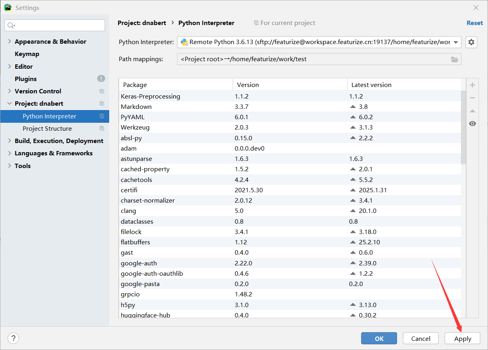
Task: Select flatbuffers package row
Action: tap(290, 242)
